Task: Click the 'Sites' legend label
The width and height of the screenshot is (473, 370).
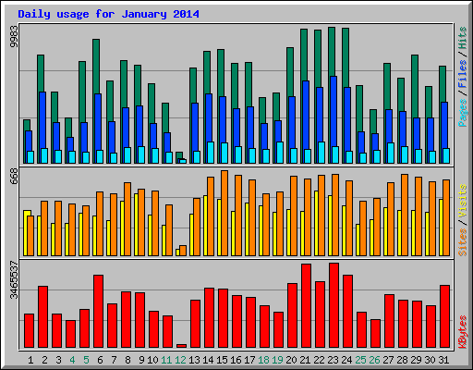Action: tap(462, 242)
